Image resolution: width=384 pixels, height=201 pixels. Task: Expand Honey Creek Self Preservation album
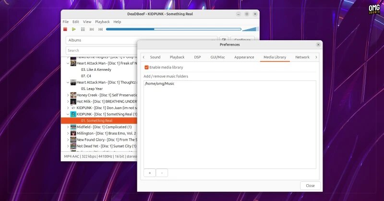point(68,95)
